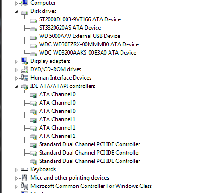The height and width of the screenshot is (193, 206).
Task: Select Microsoft Common Controller For Windows Class label
Action: [x=91, y=186]
